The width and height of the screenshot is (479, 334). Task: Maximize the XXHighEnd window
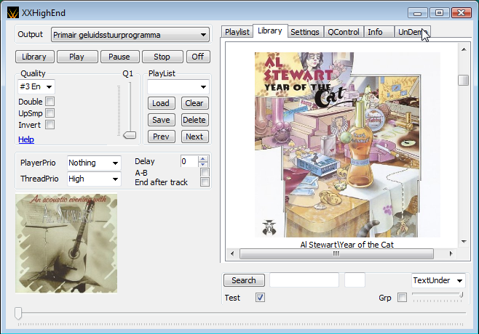click(x=439, y=13)
